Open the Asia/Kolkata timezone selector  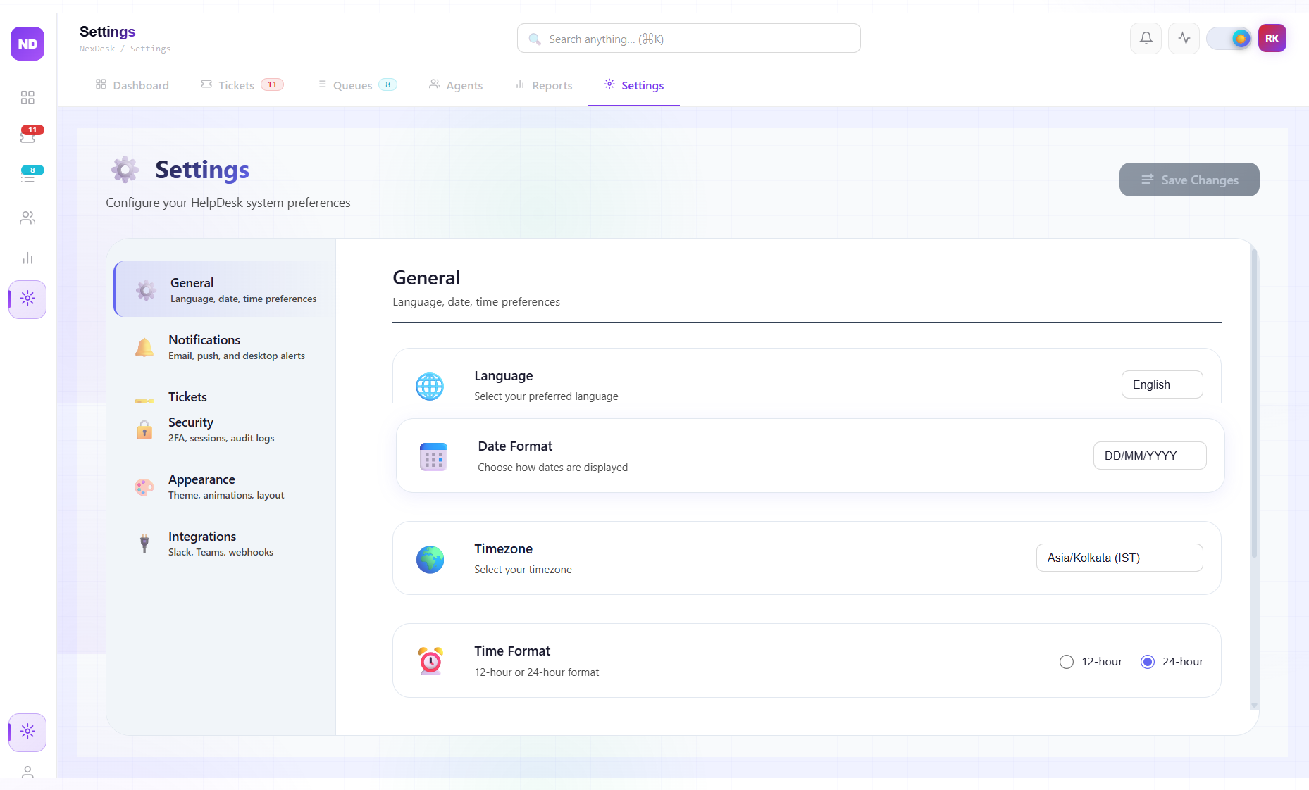tap(1119, 558)
